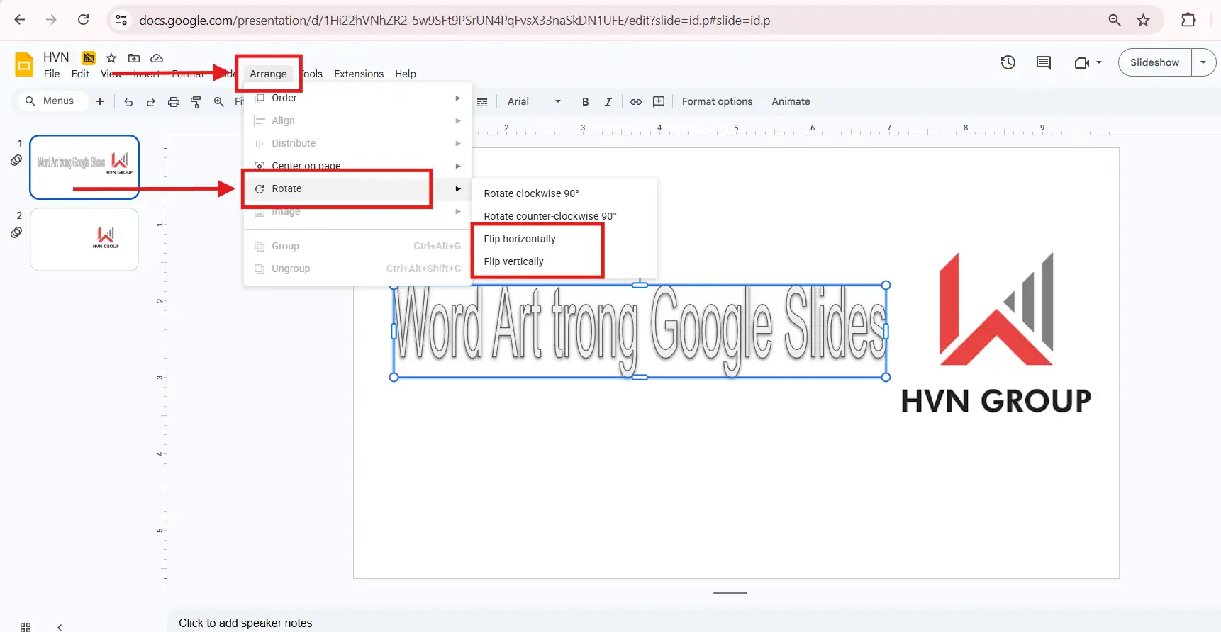Open version history clock icon
Image resolution: width=1221 pixels, height=632 pixels.
coord(1008,62)
